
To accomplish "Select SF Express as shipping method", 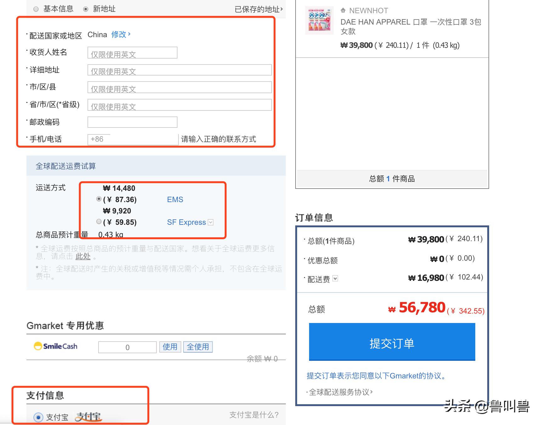I will point(99,221).
